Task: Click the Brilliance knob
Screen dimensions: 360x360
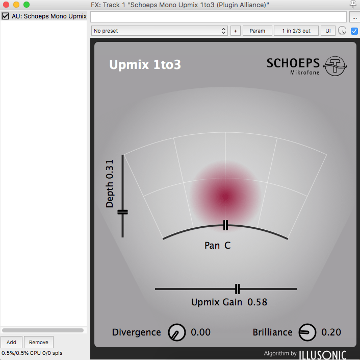Action: [307, 332]
